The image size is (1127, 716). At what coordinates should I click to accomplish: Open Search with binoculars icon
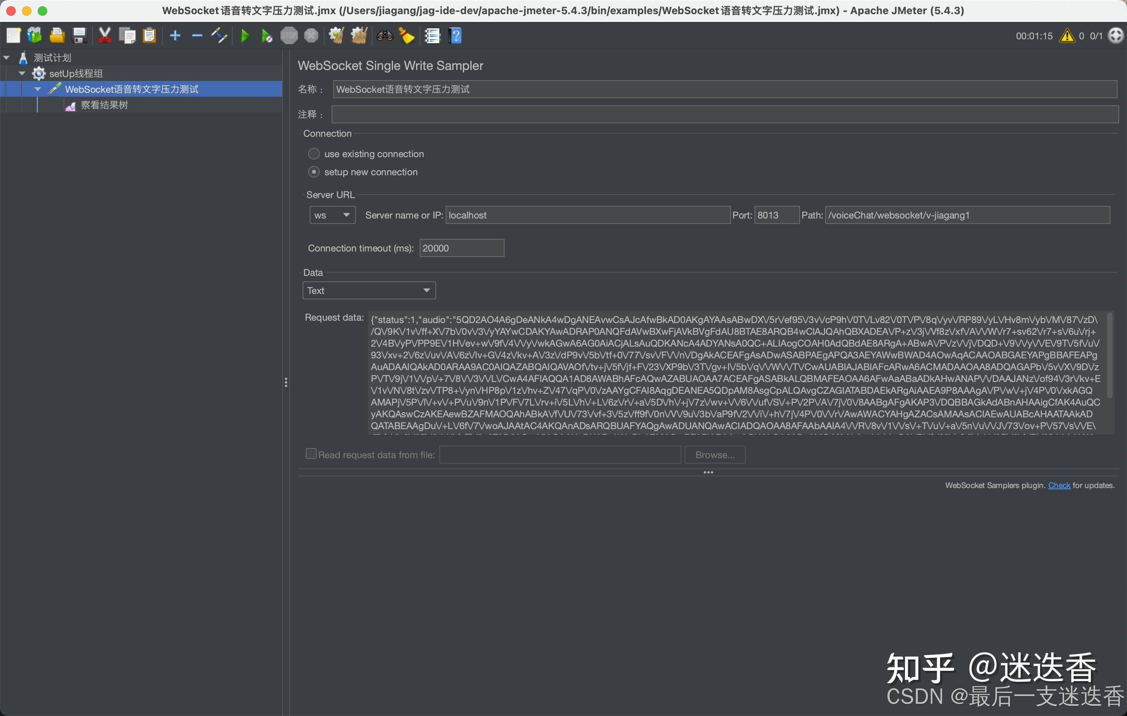(385, 36)
